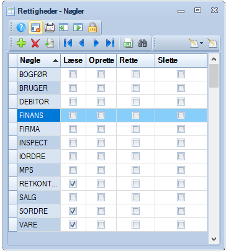
Task: Click the row selector beside BOGFØR
Action: point(12,74)
